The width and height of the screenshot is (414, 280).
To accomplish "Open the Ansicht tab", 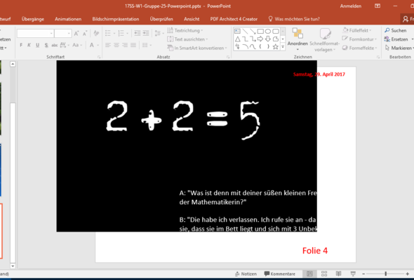I will coord(192,19).
